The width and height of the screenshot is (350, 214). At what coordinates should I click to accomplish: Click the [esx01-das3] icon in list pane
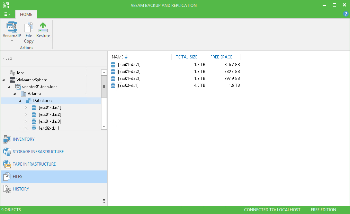[113, 78]
